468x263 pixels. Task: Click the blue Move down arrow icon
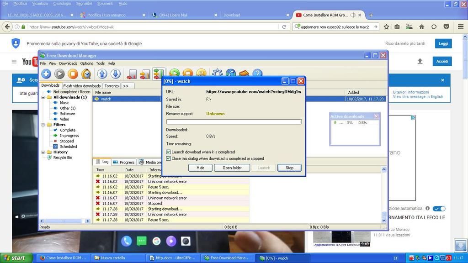(116, 74)
